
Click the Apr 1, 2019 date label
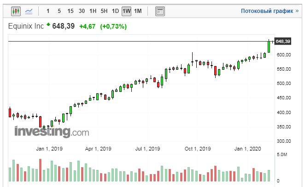pos(98,149)
